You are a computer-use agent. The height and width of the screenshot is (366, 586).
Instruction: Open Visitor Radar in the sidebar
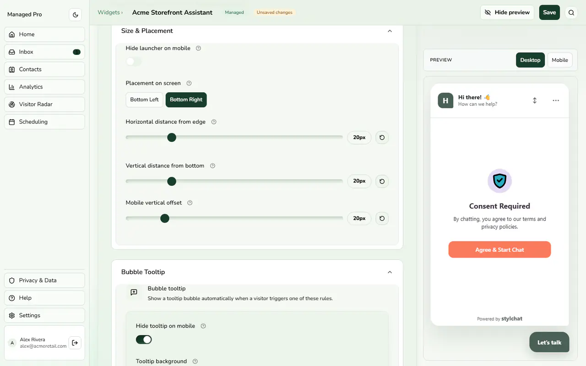(44, 104)
